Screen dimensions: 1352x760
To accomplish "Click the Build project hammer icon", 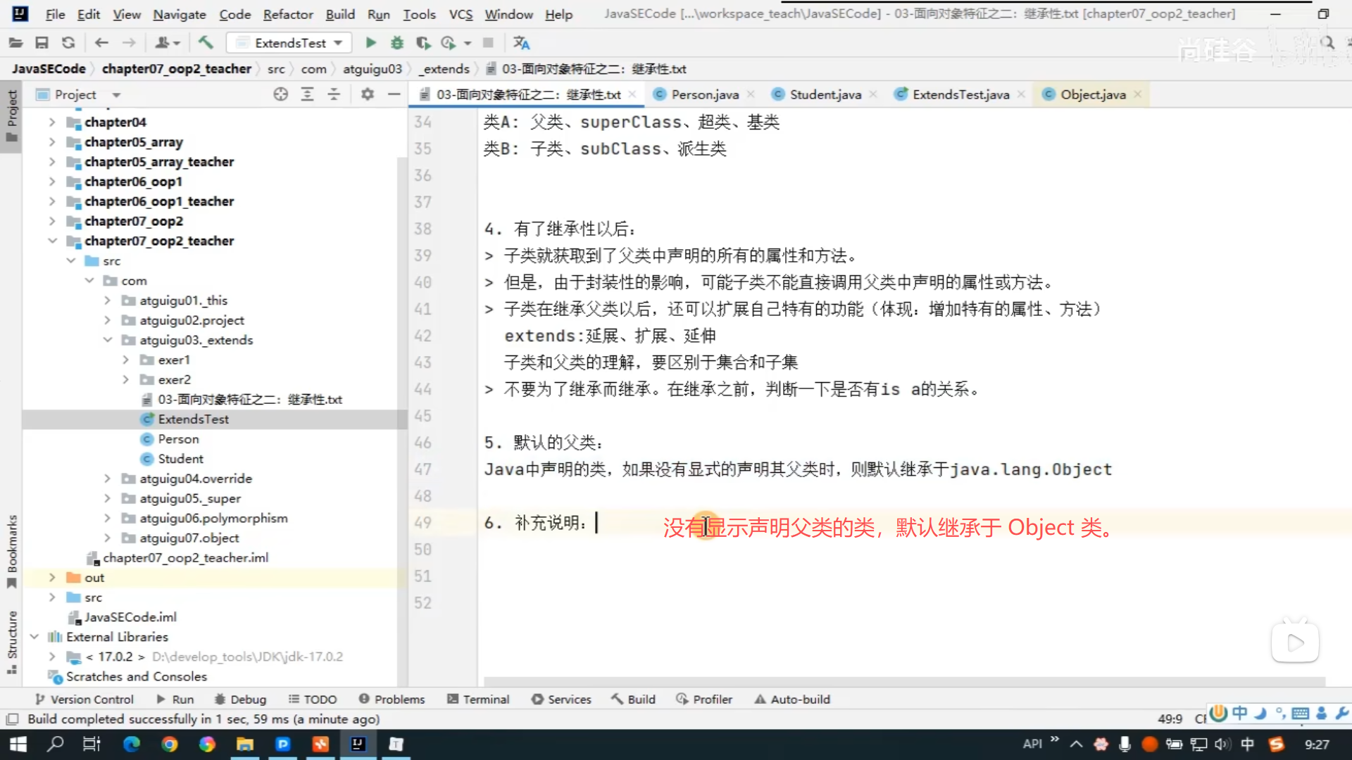I will [x=206, y=43].
